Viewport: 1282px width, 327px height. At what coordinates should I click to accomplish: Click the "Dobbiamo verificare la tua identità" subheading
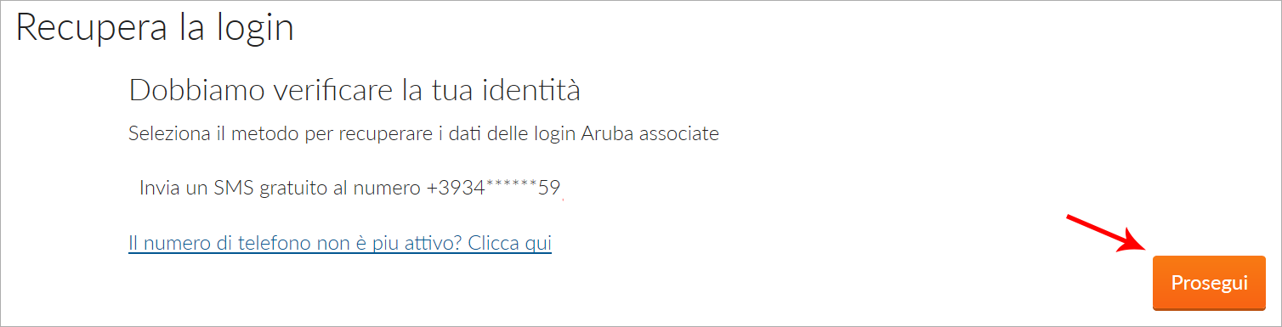(x=355, y=89)
